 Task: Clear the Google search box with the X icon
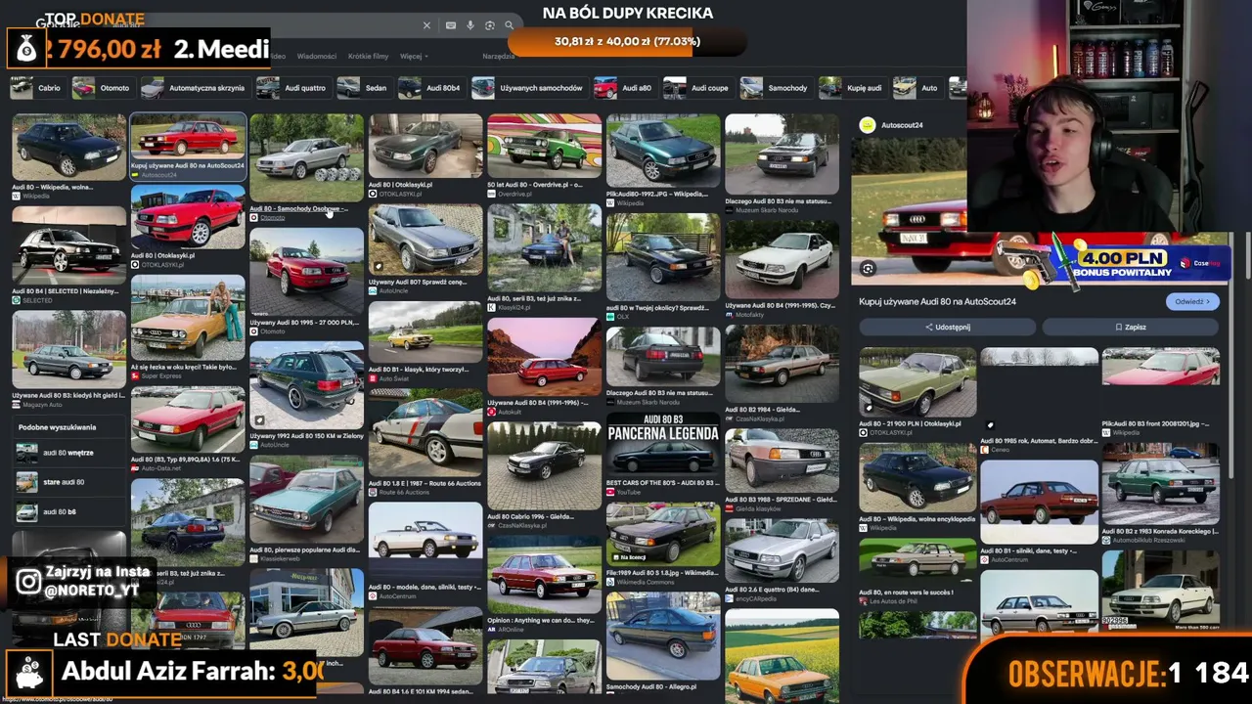tap(426, 25)
